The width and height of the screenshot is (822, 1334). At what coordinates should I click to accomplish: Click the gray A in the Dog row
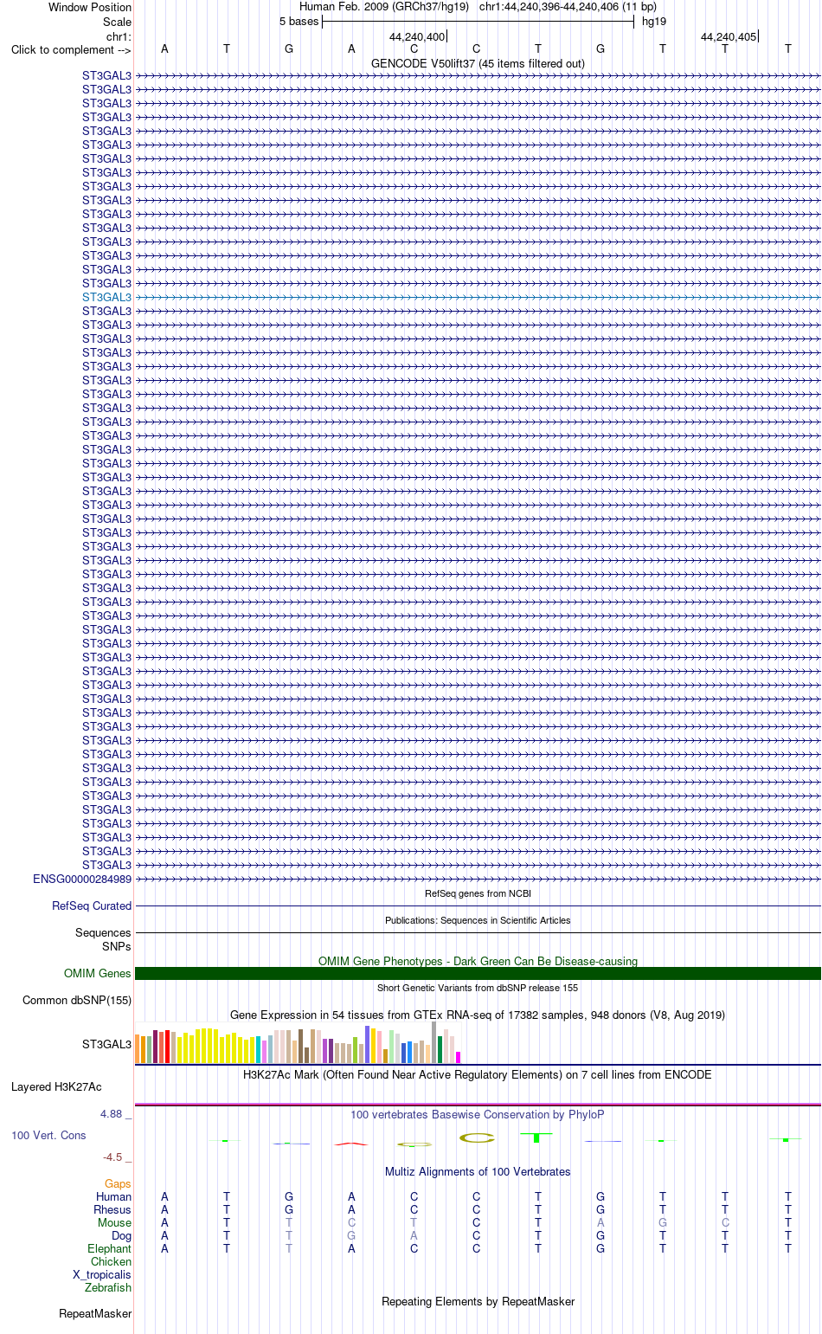pos(414,1235)
